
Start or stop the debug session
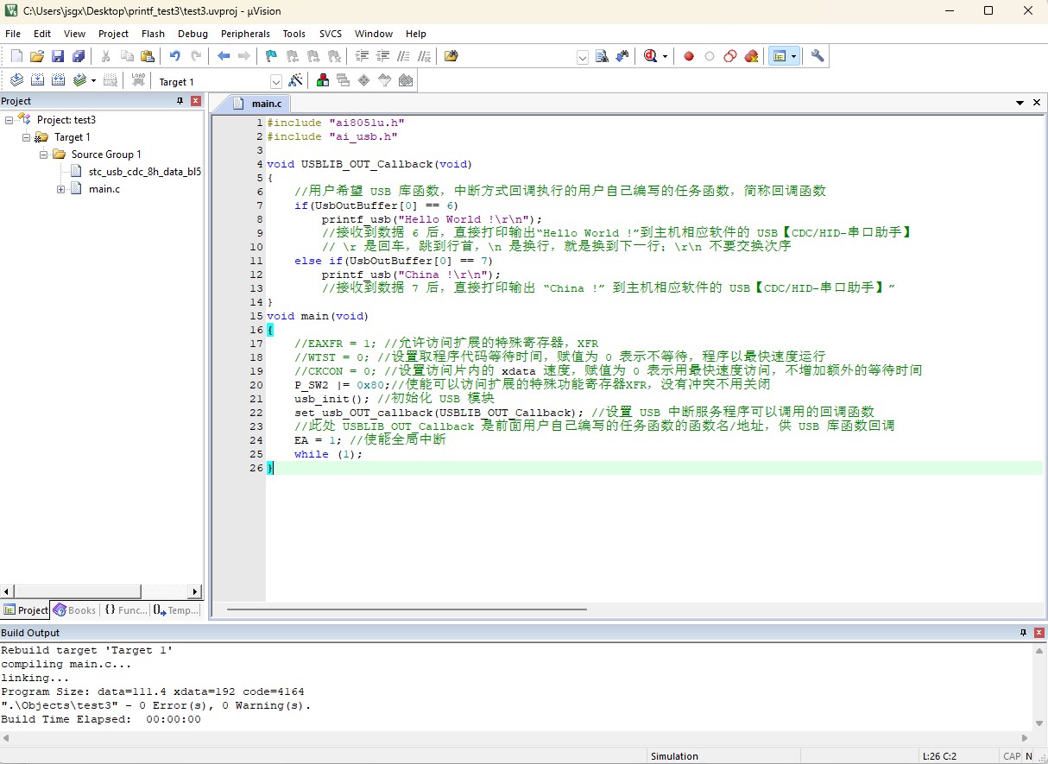click(x=651, y=56)
